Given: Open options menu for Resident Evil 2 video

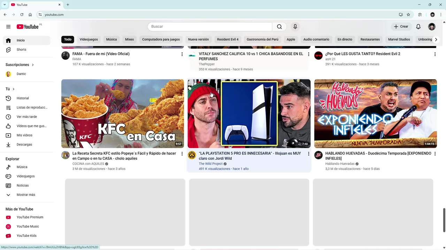Looking at the screenshot, I should [x=435, y=54].
